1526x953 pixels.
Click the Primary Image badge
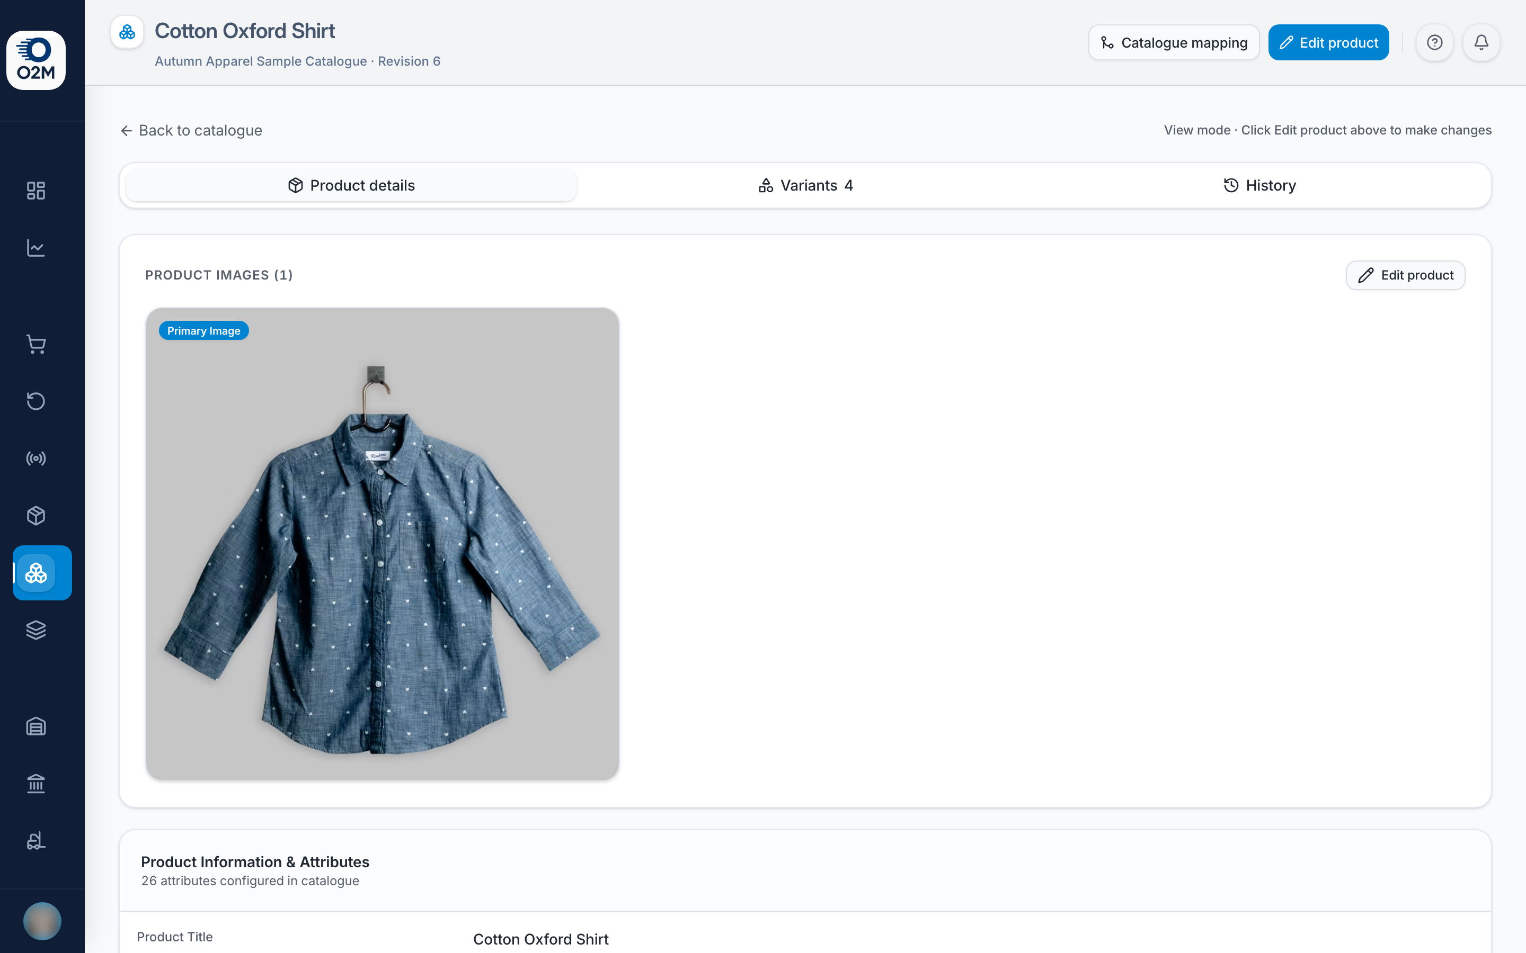tap(203, 330)
